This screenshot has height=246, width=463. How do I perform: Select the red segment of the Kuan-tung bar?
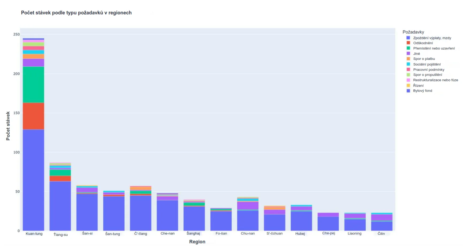(x=33, y=116)
